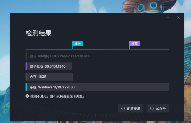Click the 内存 16GB row
The width and height of the screenshot is (191, 123).
pyautogui.click(x=49, y=77)
